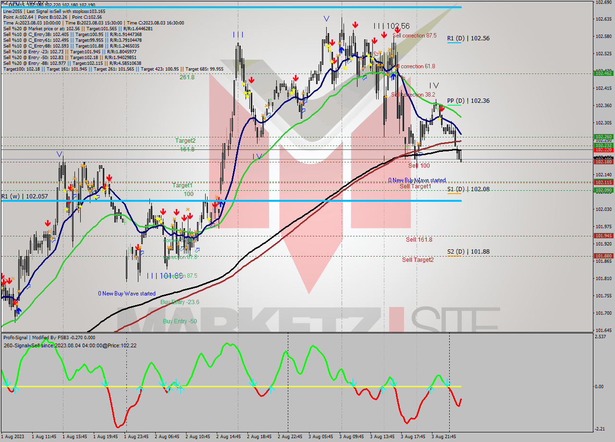
Task: Click the 1 Aug 19:45 time label
Action: [x=106, y=437]
